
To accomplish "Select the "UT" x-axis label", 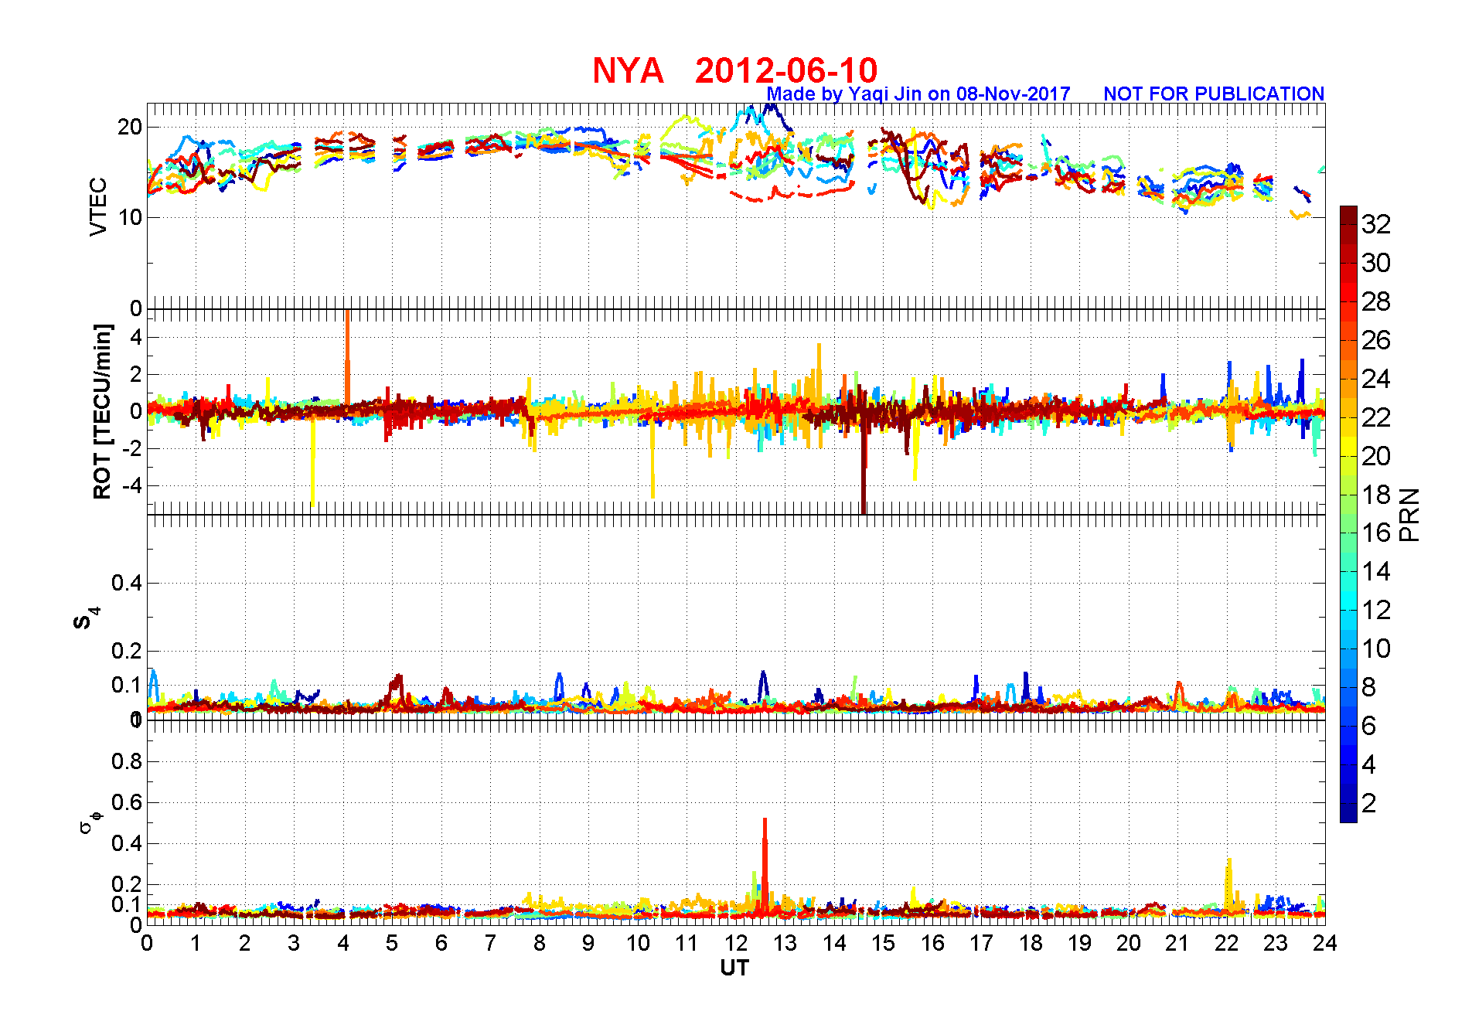I will tap(734, 968).
